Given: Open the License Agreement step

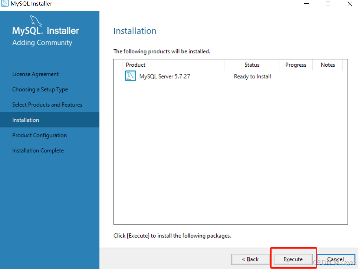Looking at the screenshot, I should point(35,74).
